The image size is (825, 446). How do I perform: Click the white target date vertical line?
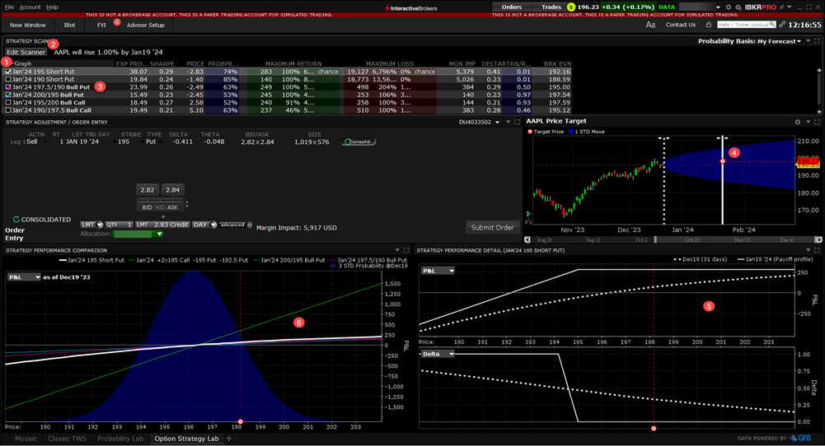coord(723,181)
